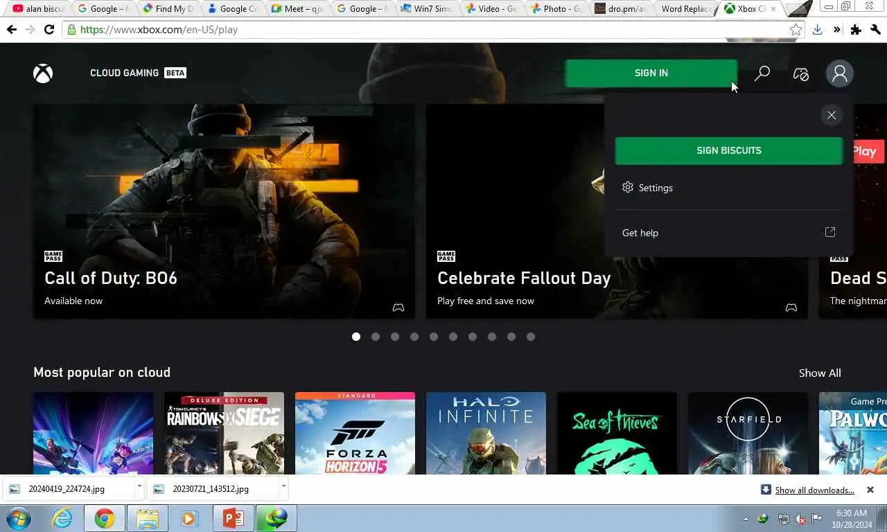Select third carousel dot

coord(395,337)
